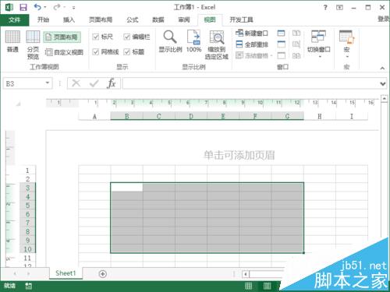Image resolution: width=390 pixels, height=292 pixels.
Task: Click the Select All corner triangle
Action: [18, 104]
